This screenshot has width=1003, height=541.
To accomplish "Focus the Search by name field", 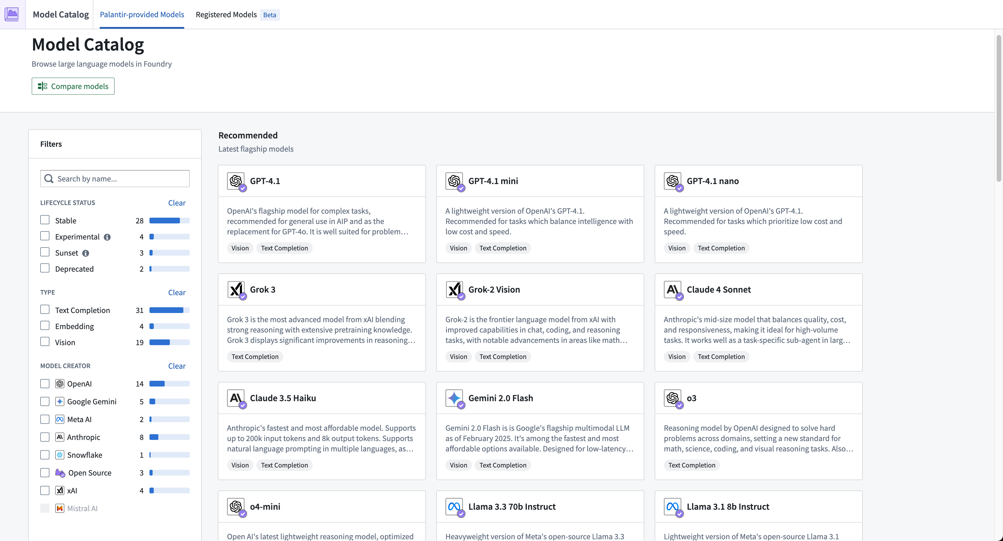I will click(x=115, y=179).
